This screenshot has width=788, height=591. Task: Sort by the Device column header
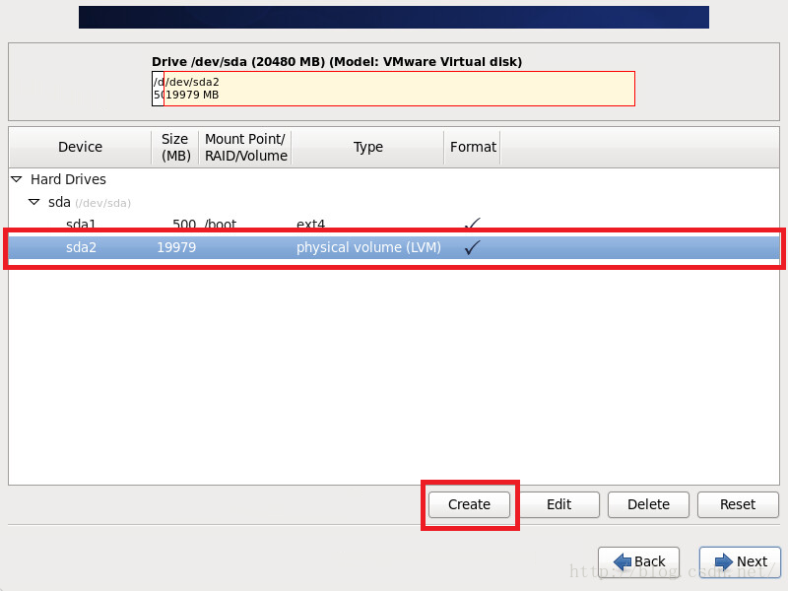pos(80,147)
